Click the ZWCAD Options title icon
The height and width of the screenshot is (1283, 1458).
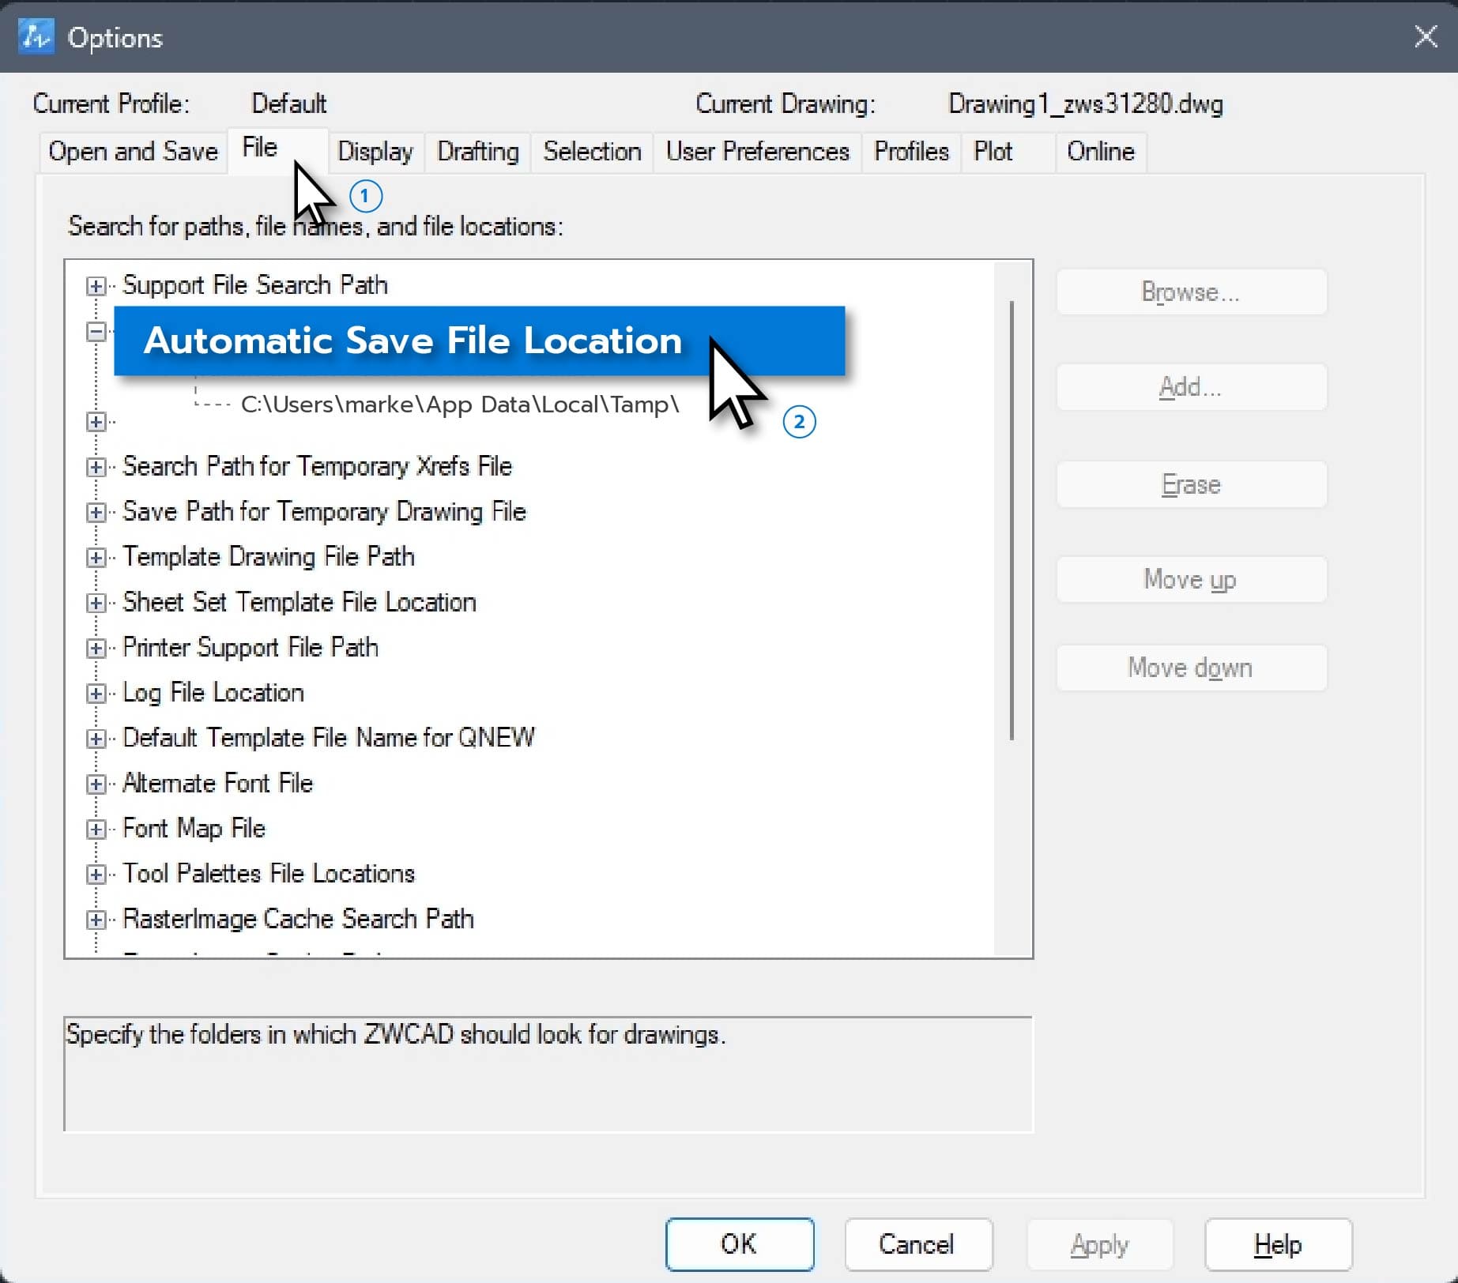(x=36, y=36)
